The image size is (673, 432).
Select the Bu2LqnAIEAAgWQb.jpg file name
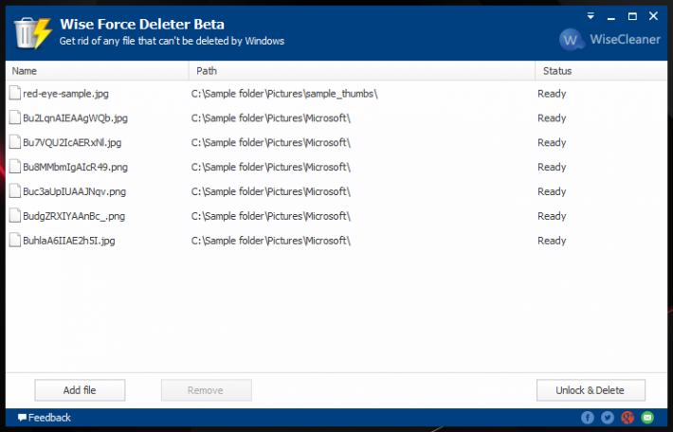point(75,118)
